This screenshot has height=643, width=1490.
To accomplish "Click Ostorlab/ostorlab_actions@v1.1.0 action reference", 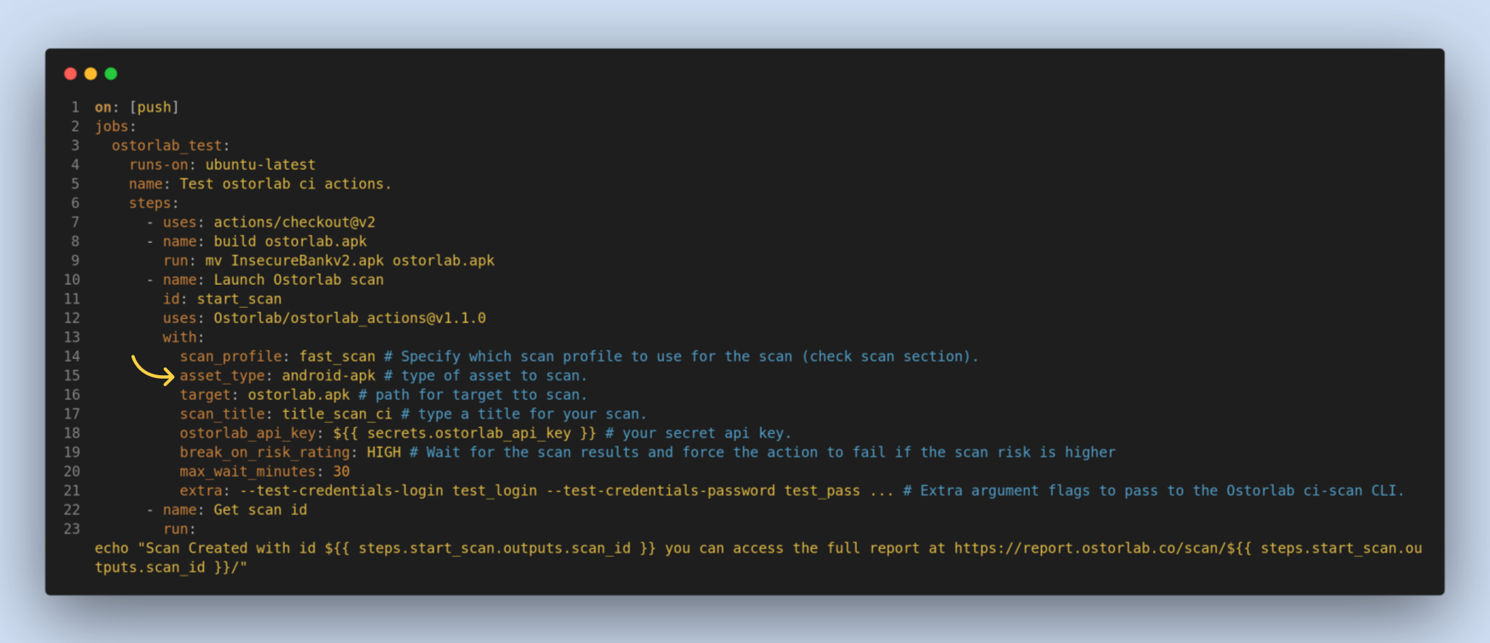I will coord(350,318).
